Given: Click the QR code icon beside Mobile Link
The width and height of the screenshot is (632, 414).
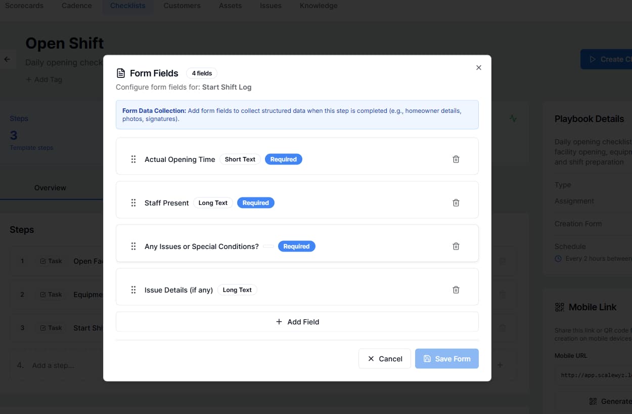Looking at the screenshot, I should pos(559,307).
